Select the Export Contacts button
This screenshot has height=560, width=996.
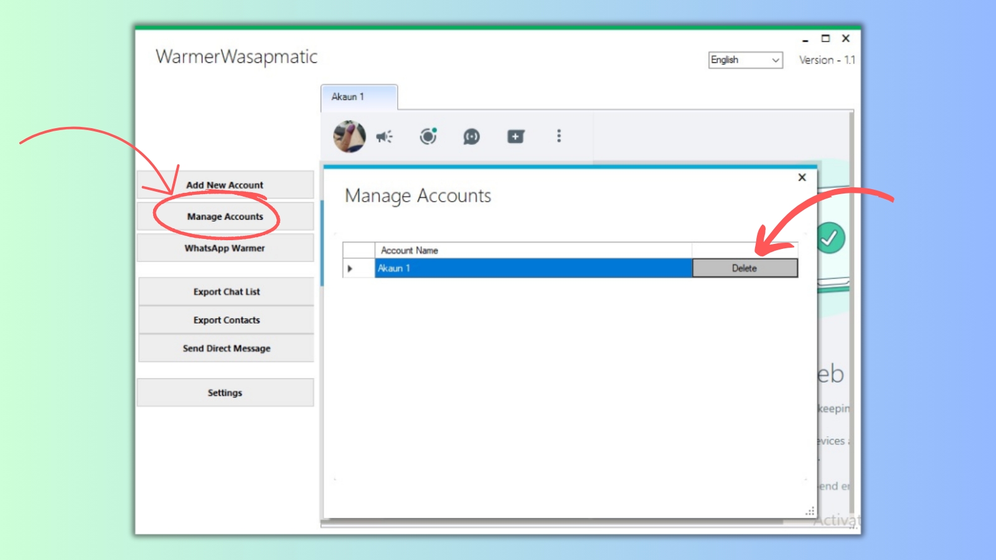coord(226,320)
